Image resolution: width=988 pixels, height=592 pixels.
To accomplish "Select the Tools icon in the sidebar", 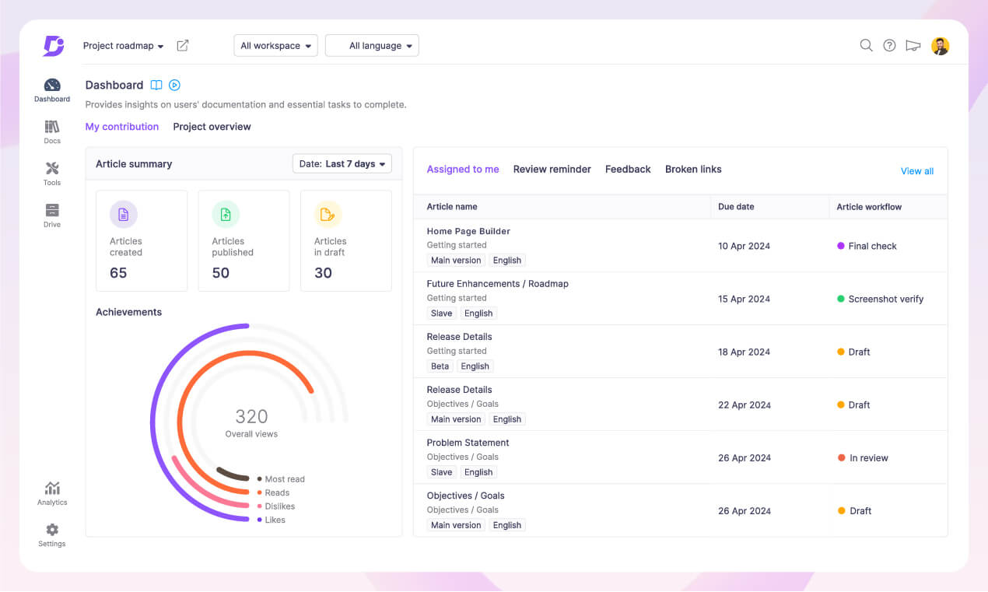I will 51,172.
